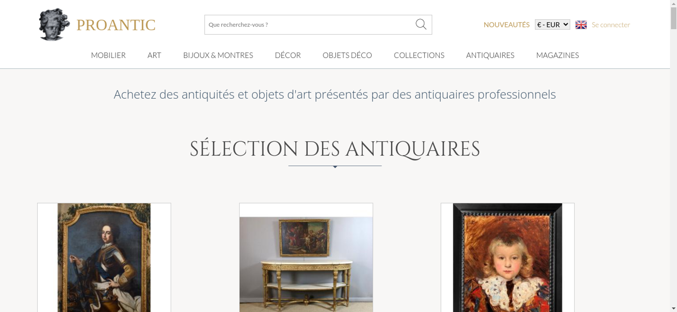The width and height of the screenshot is (677, 312).
Task: Open the portrait of man in armor thumbnail
Action: click(104, 258)
